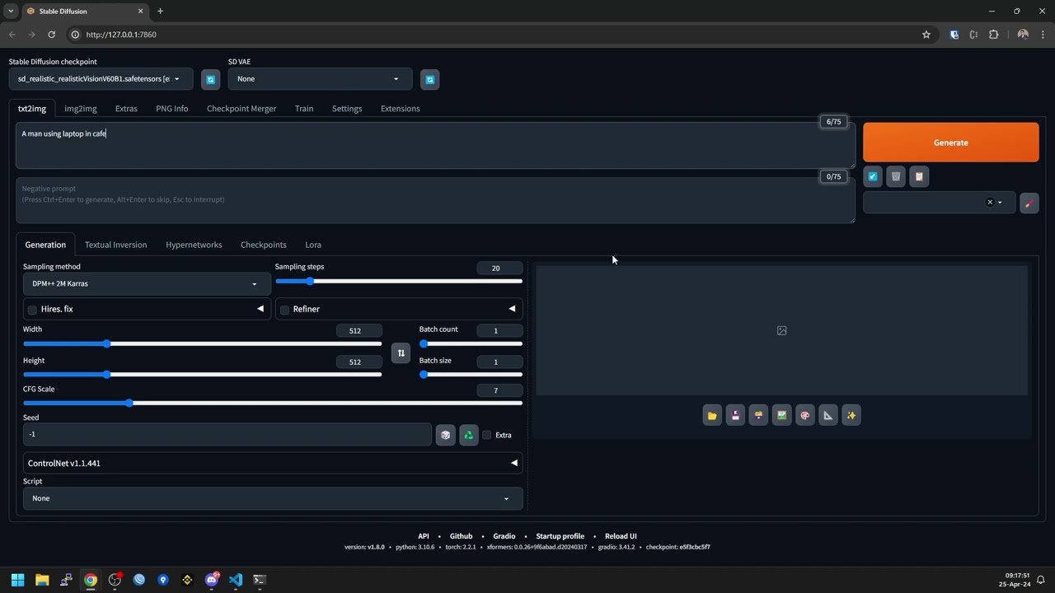
Task: Refresh the Stable Diffusion checkpoint list
Action: (x=211, y=79)
